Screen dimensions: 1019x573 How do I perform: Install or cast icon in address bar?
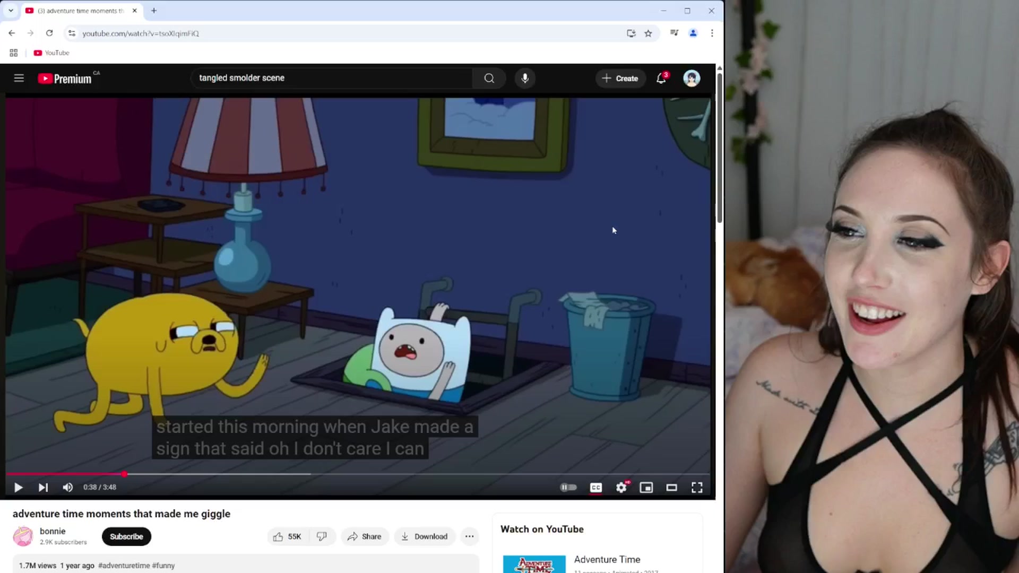coord(631,33)
